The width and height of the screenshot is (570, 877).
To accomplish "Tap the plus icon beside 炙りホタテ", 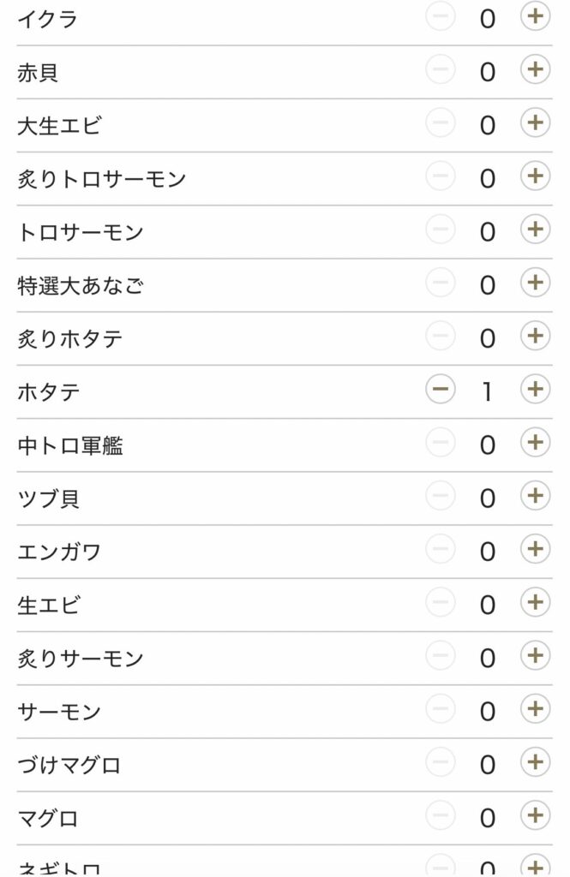I will [536, 337].
